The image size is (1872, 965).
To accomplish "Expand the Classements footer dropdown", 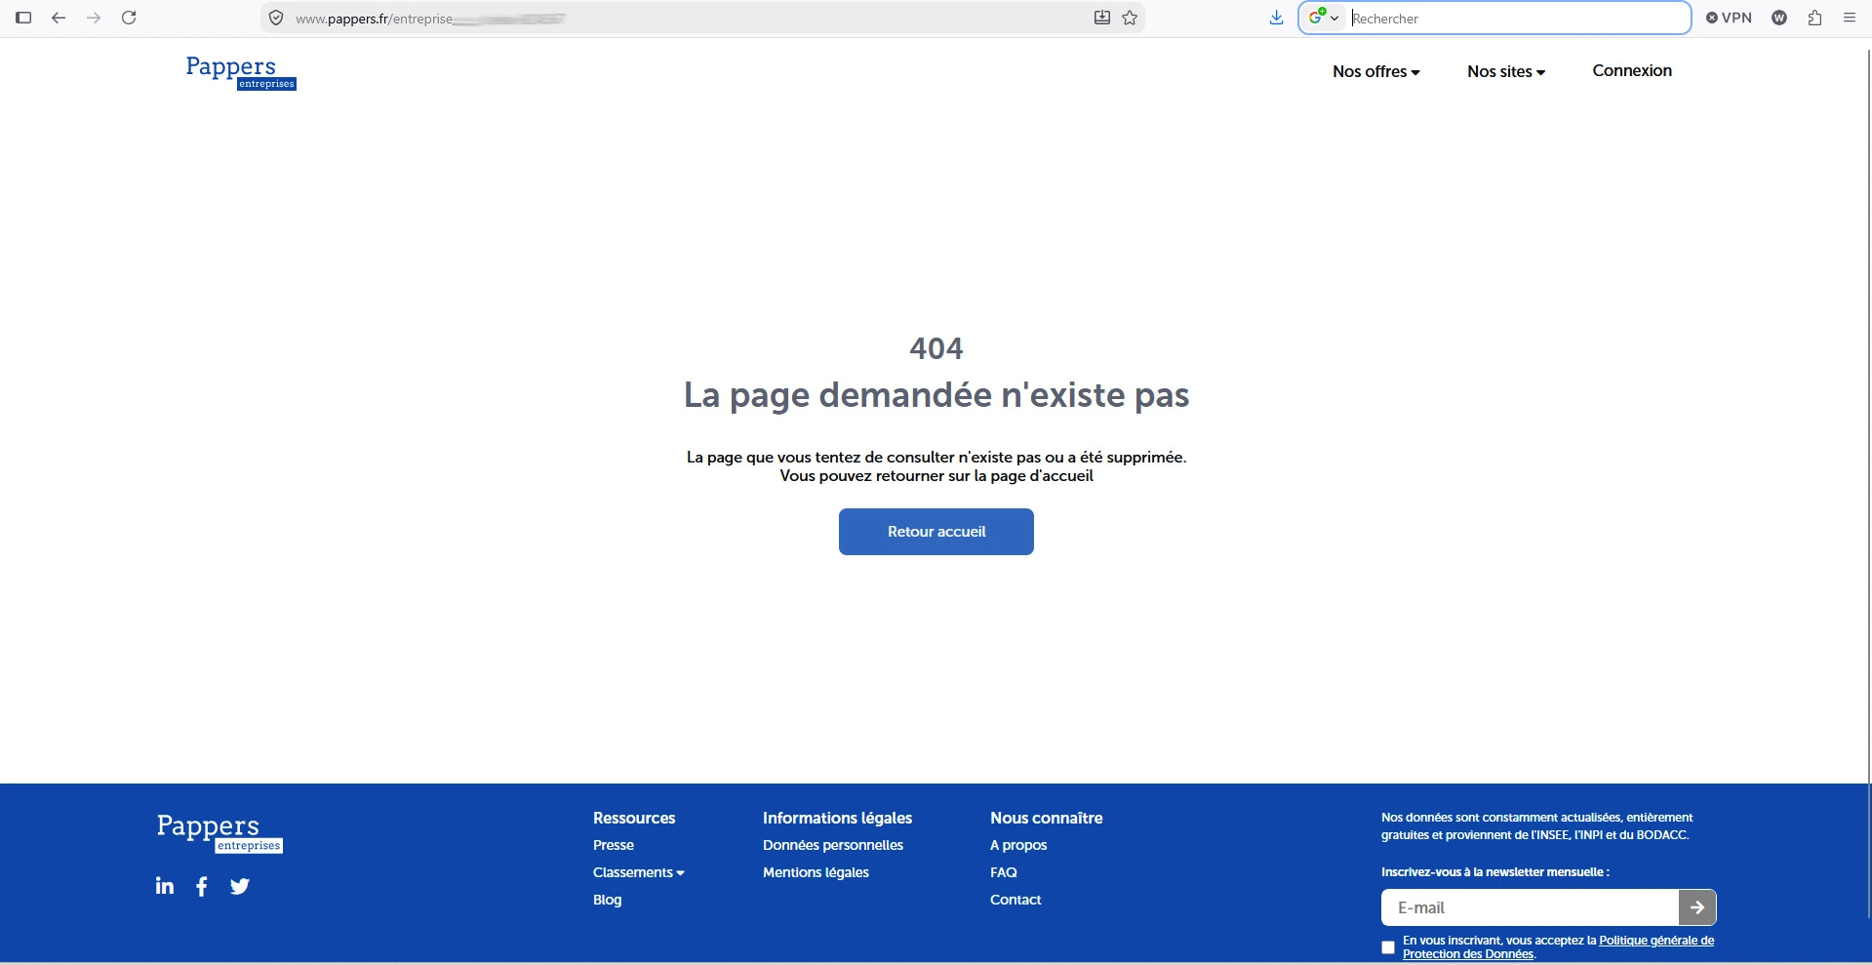I will (x=639, y=872).
